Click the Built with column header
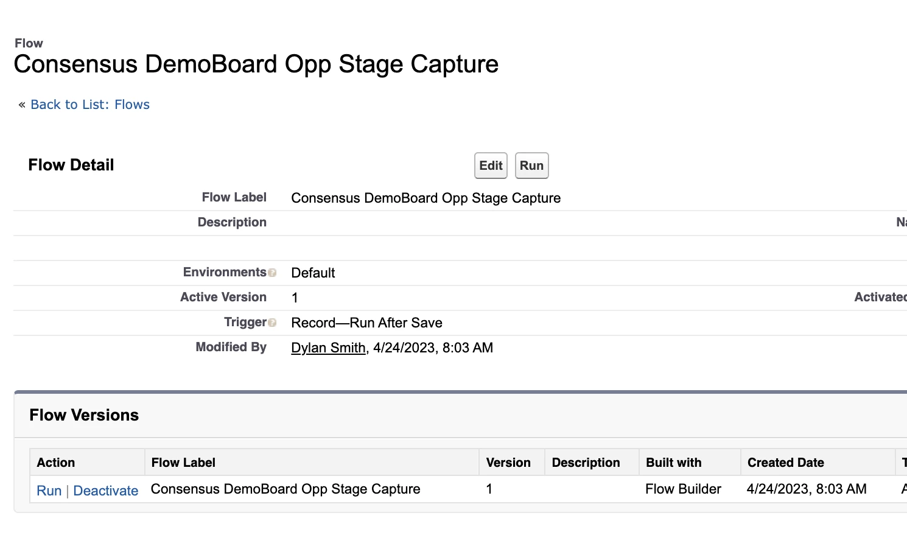 pos(673,463)
